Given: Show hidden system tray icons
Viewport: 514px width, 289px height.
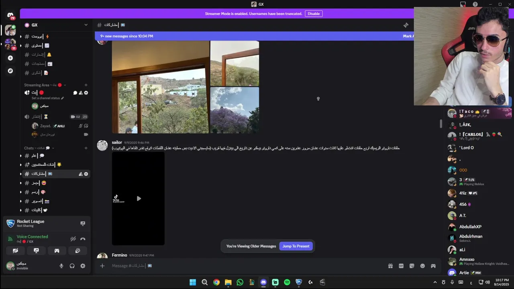Looking at the screenshot, I should coord(435,282).
